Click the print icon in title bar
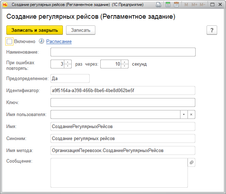This screenshot has width=226, height=194. pos(159,5)
